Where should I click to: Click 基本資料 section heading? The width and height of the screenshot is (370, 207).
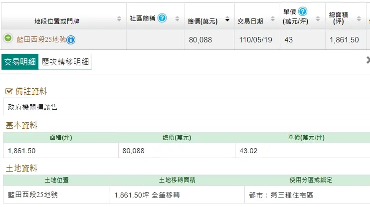[x=21, y=125]
